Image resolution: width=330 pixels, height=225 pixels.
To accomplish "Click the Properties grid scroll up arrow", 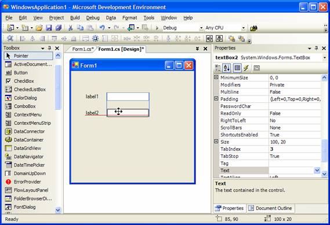I will [324, 78].
